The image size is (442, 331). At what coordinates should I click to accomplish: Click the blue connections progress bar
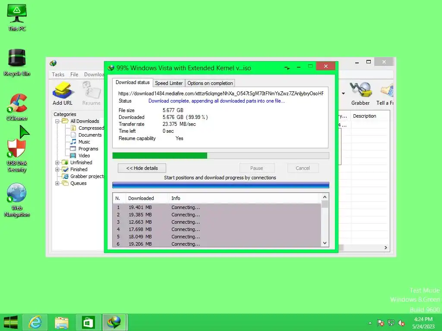click(x=221, y=185)
